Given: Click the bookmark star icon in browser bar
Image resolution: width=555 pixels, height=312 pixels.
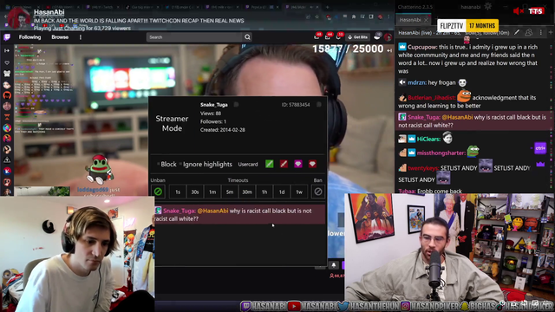Looking at the screenshot, I should tap(317, 16).
